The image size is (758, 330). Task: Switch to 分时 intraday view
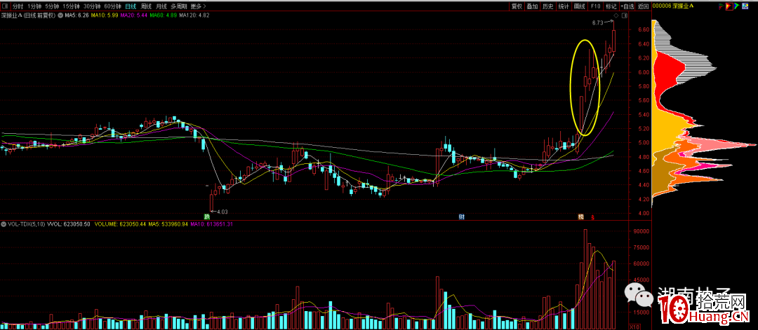(x=18, y=6)
